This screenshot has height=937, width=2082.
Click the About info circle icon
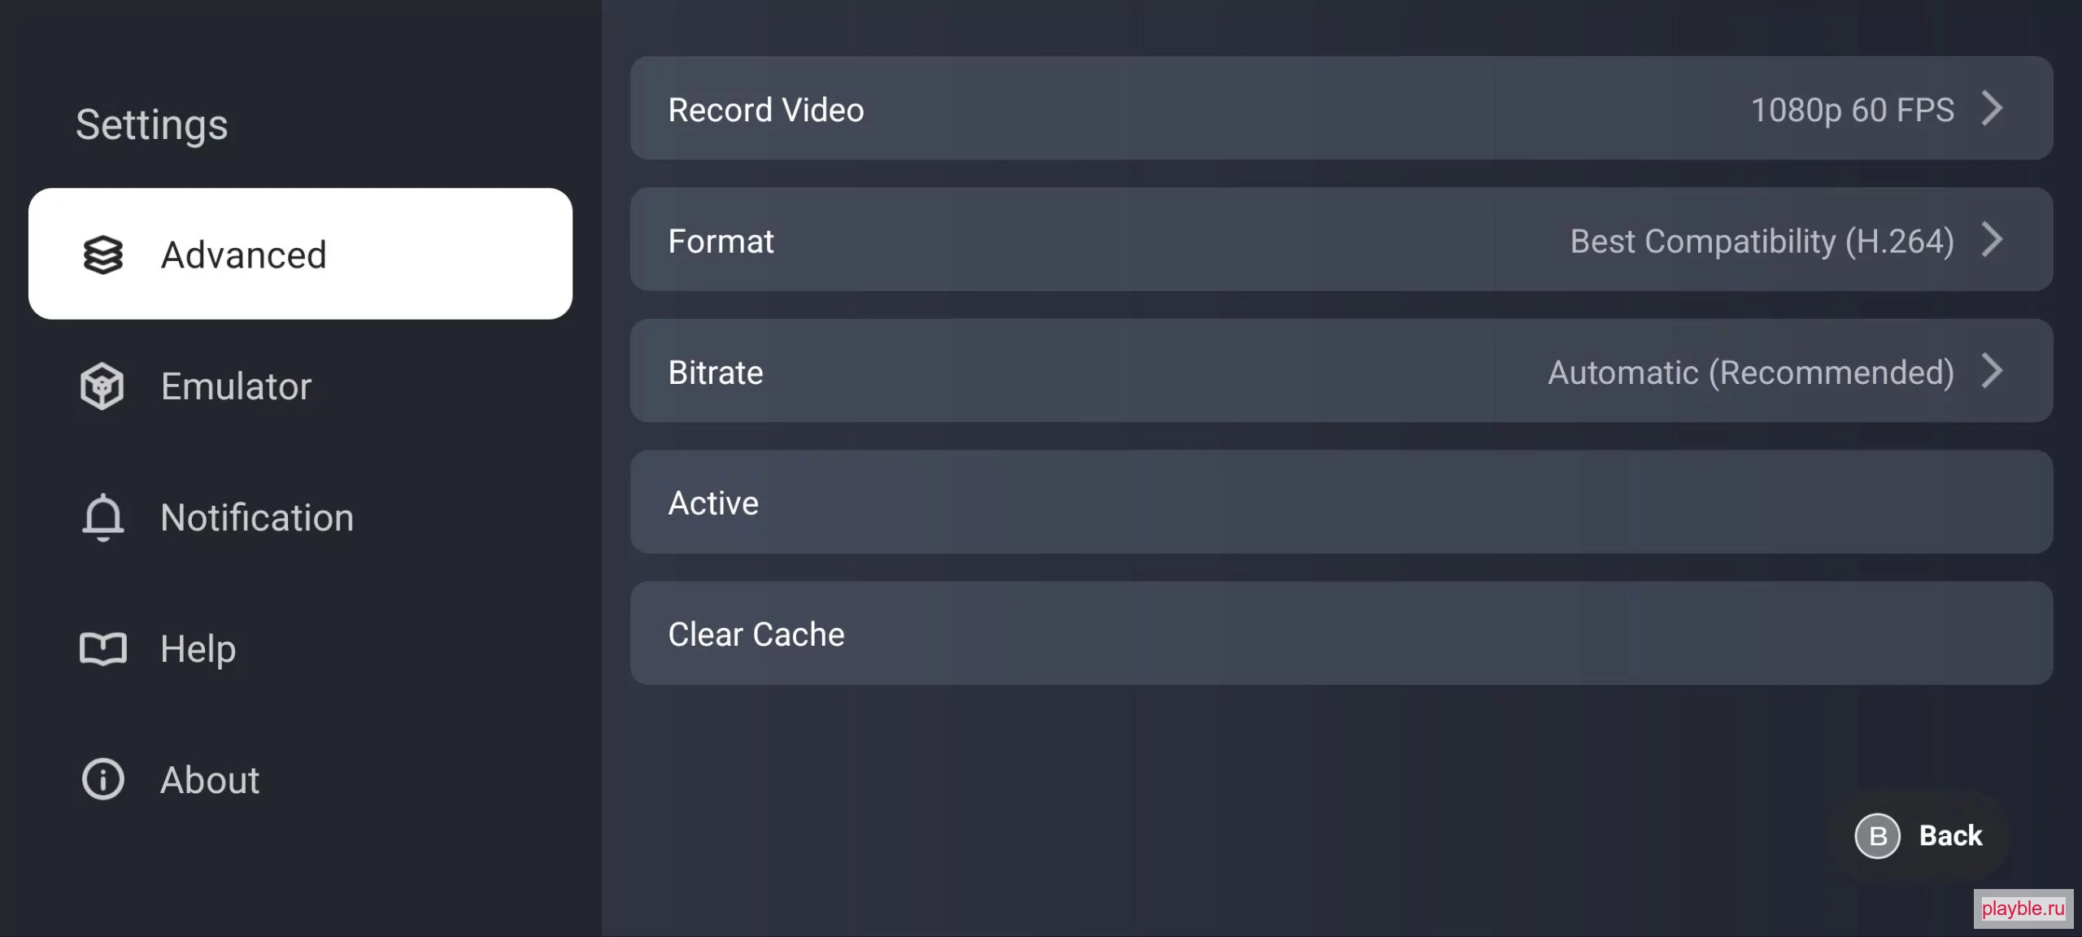(x=103, y=779)
